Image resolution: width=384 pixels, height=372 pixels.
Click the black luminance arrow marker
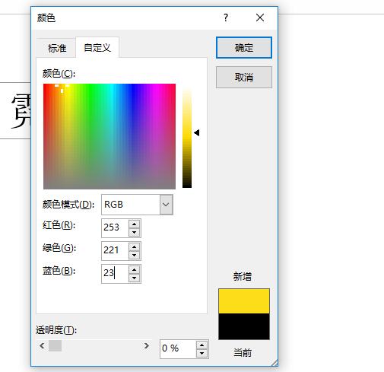click(x=197, y=132)
